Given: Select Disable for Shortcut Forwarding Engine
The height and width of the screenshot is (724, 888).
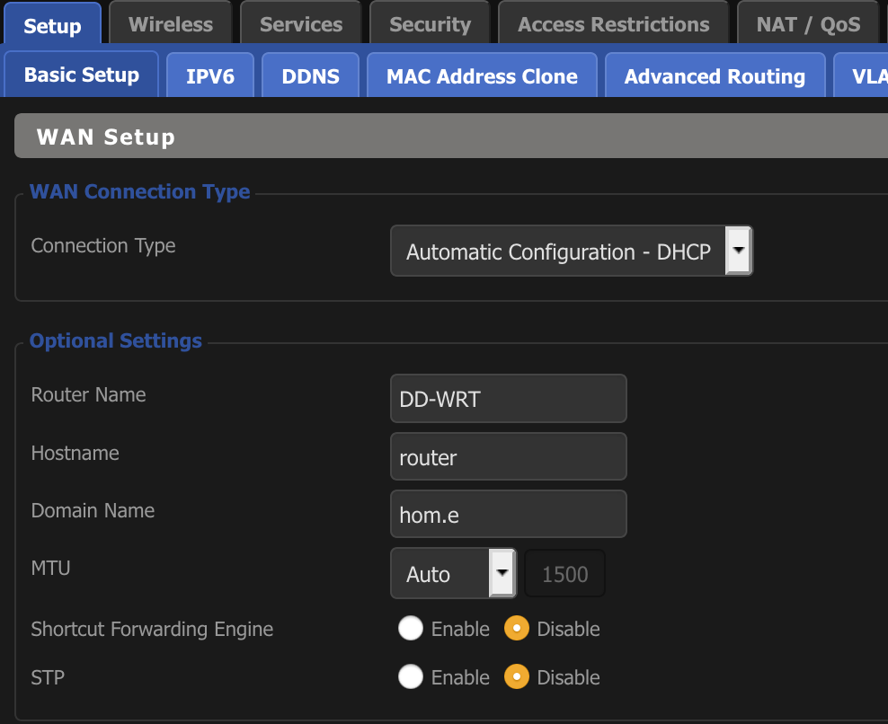Looking at the screenshot, I should click(x=516, y=629).
